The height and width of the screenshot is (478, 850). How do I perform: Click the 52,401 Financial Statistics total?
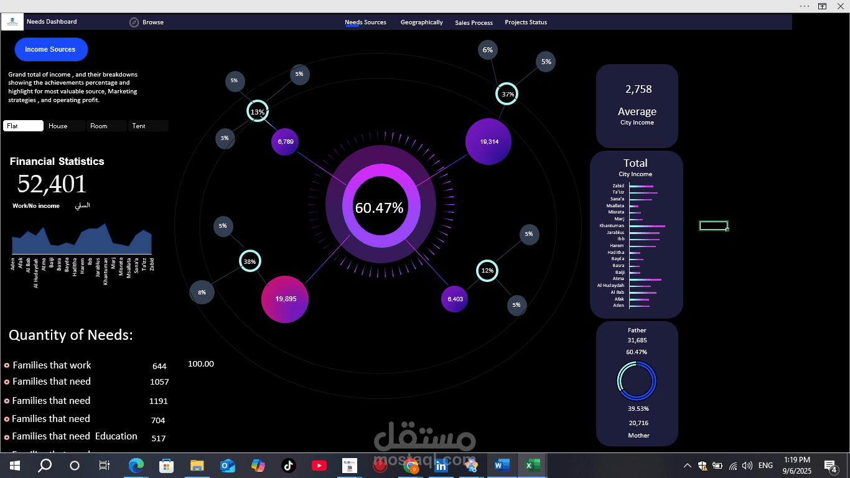[x=52, y=184]
